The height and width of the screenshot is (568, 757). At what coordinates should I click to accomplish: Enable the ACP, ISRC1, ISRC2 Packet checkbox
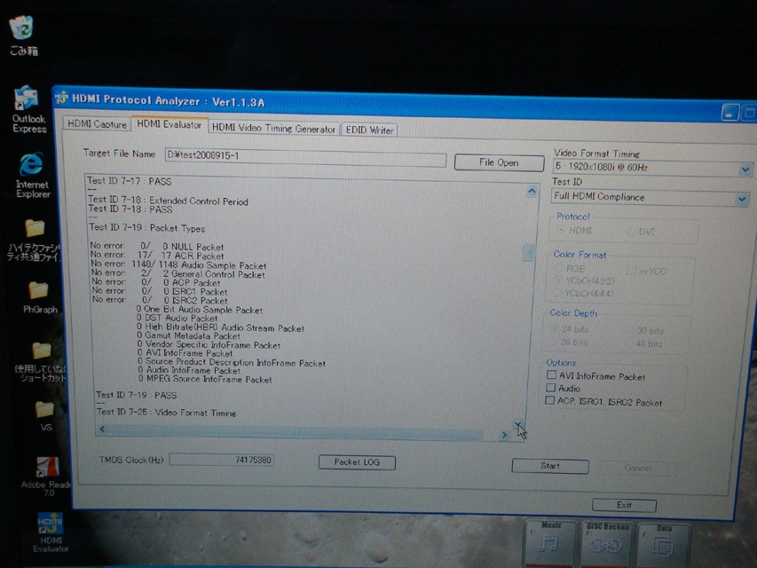tap(549, 400)
